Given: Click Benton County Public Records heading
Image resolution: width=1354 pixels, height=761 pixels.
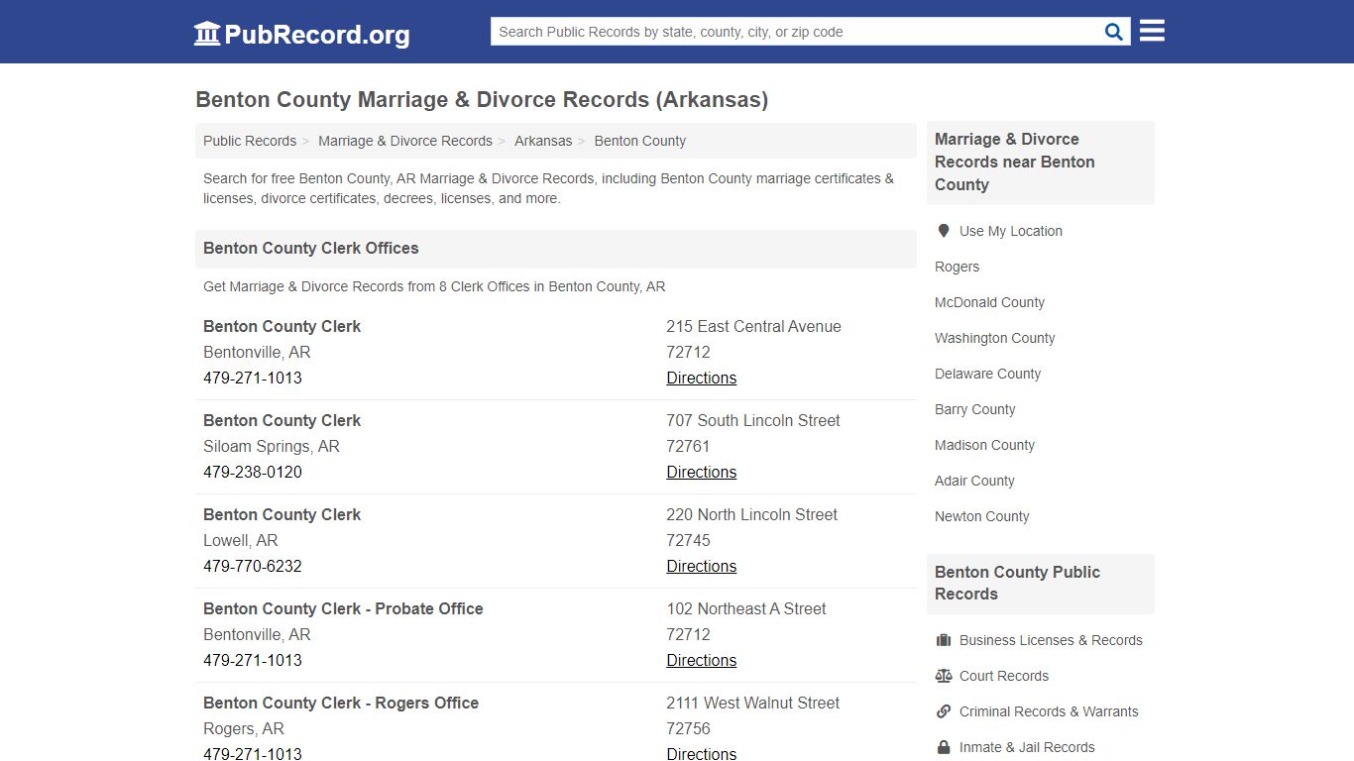Looking at the screenshot, I should [1017, 583].
